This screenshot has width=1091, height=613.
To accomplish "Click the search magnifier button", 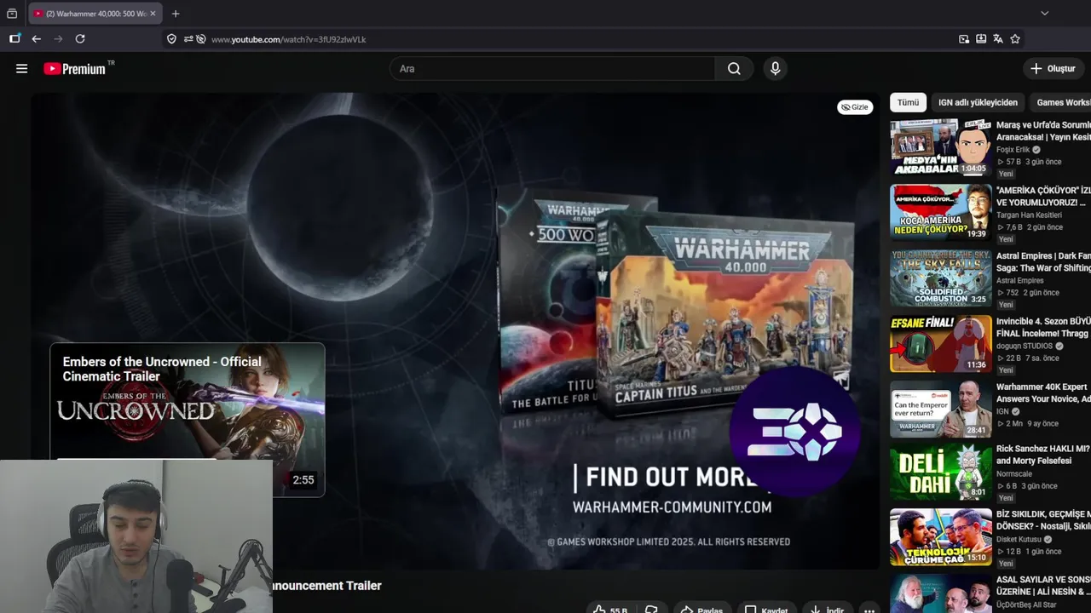I will [734, 69].
